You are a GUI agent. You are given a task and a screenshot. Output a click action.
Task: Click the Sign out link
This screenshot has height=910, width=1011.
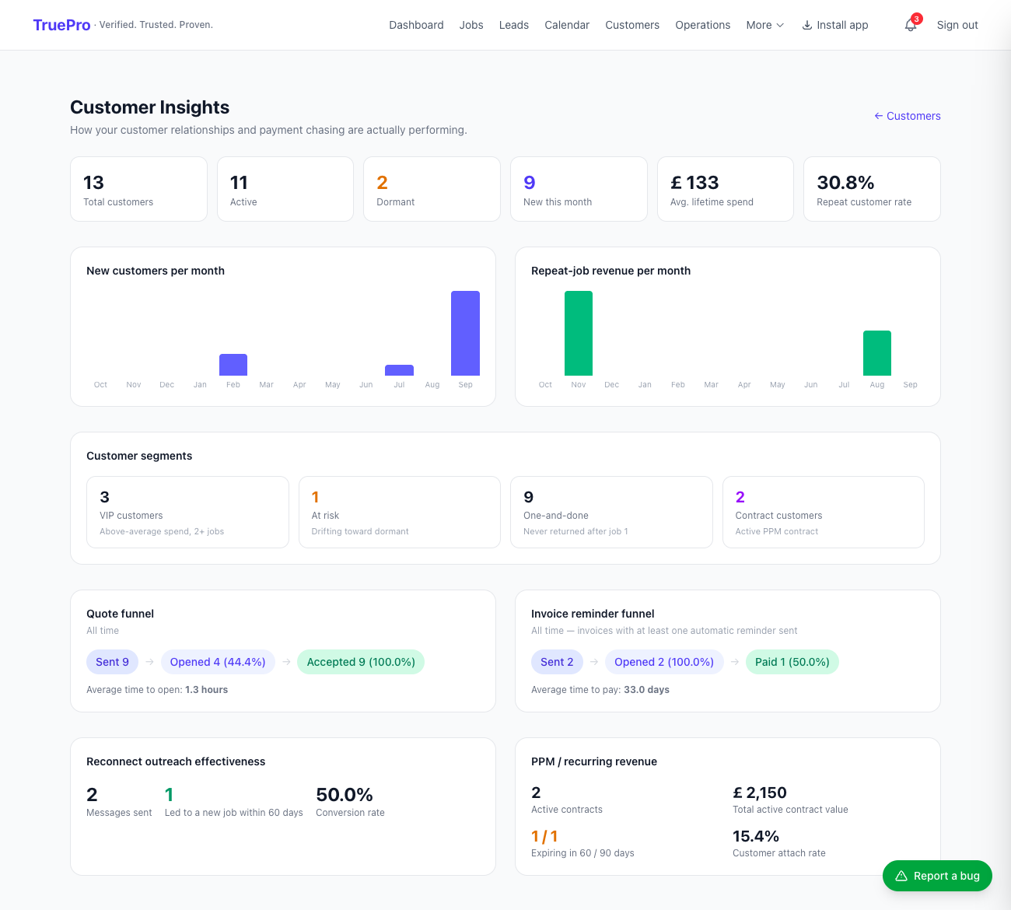tap(957, 25)
